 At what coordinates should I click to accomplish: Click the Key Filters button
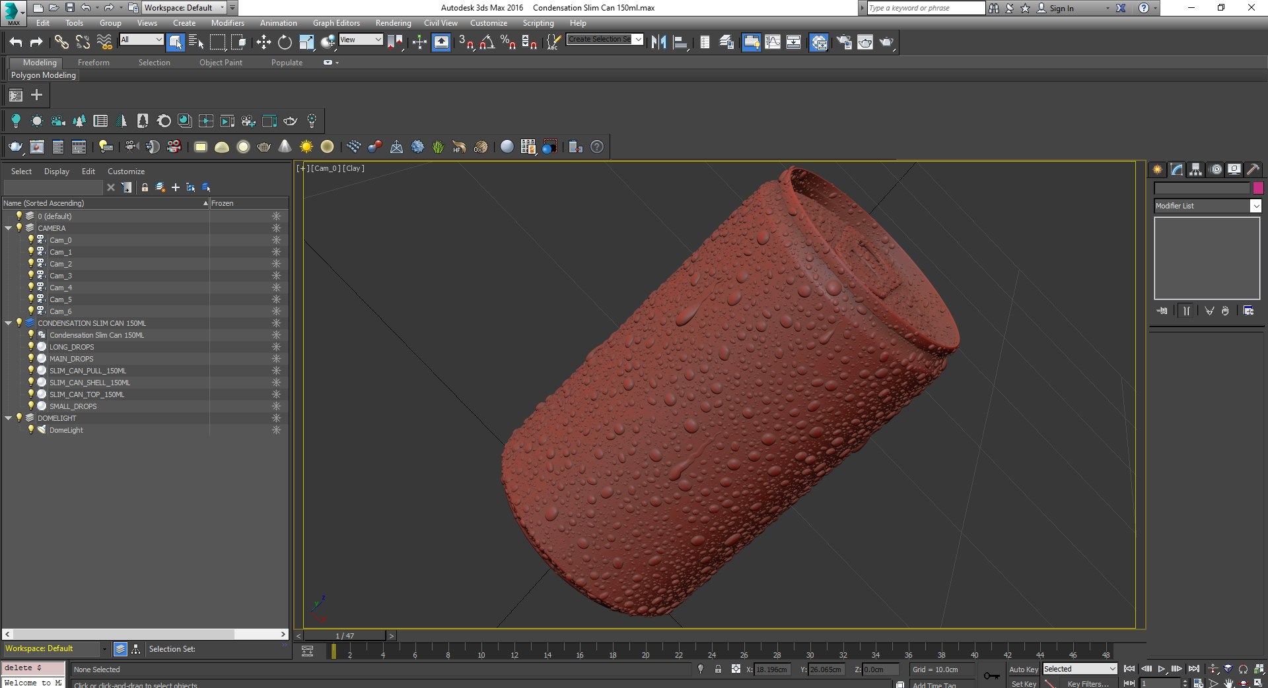coord(1087,683)
